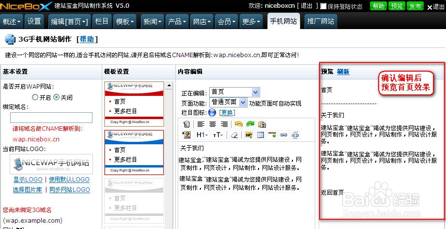
Task: Click 关于我们 in the preview panel
Action: (x=333, y=115)
